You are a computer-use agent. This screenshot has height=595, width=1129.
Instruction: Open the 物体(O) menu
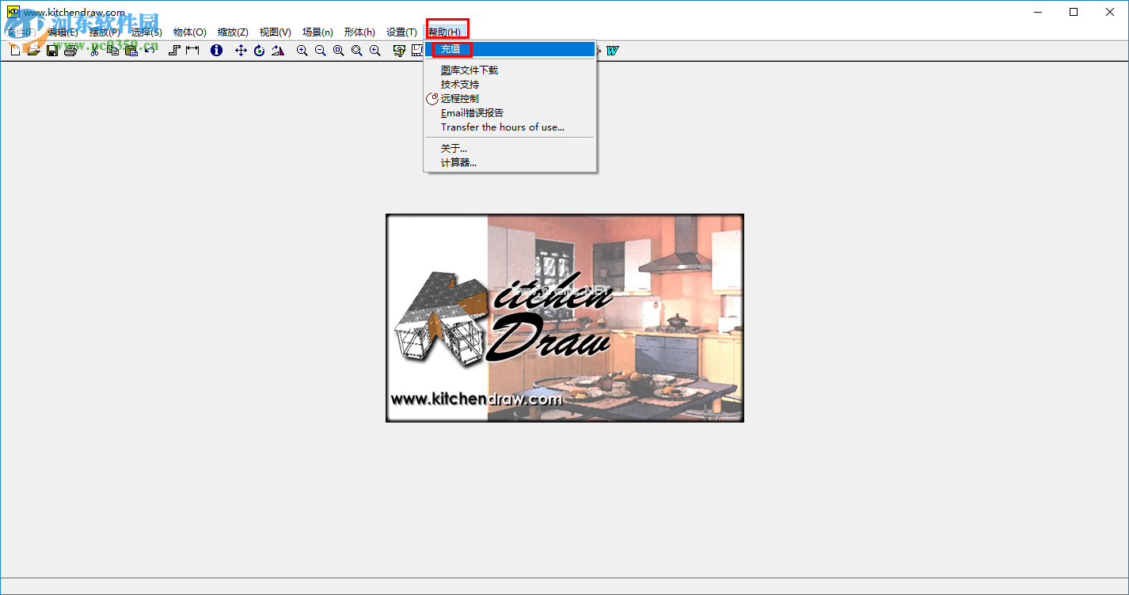click(x=190, y=32)
